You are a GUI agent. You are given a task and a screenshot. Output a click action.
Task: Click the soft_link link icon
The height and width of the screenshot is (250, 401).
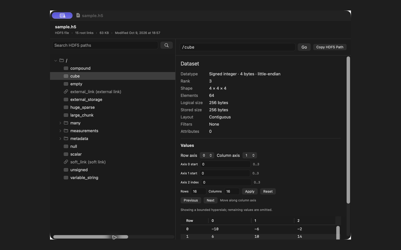pos(66,162)
